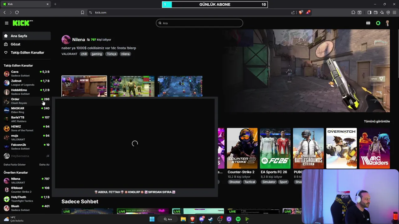Image resolution: width=399 pixels, height=224 pixels.
Task: Open the Counter-Strike 2 category card
Action: point(242,148)
